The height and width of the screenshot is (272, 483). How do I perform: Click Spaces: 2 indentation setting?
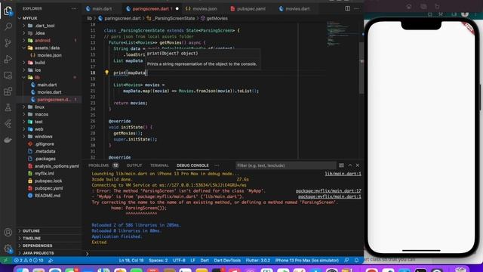click(x=158, y=260)
